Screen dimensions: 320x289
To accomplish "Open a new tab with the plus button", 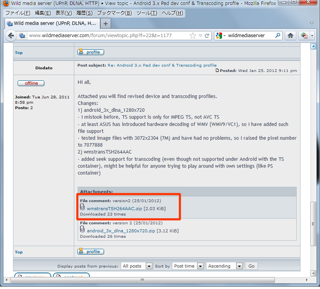I will pos(106,24).
